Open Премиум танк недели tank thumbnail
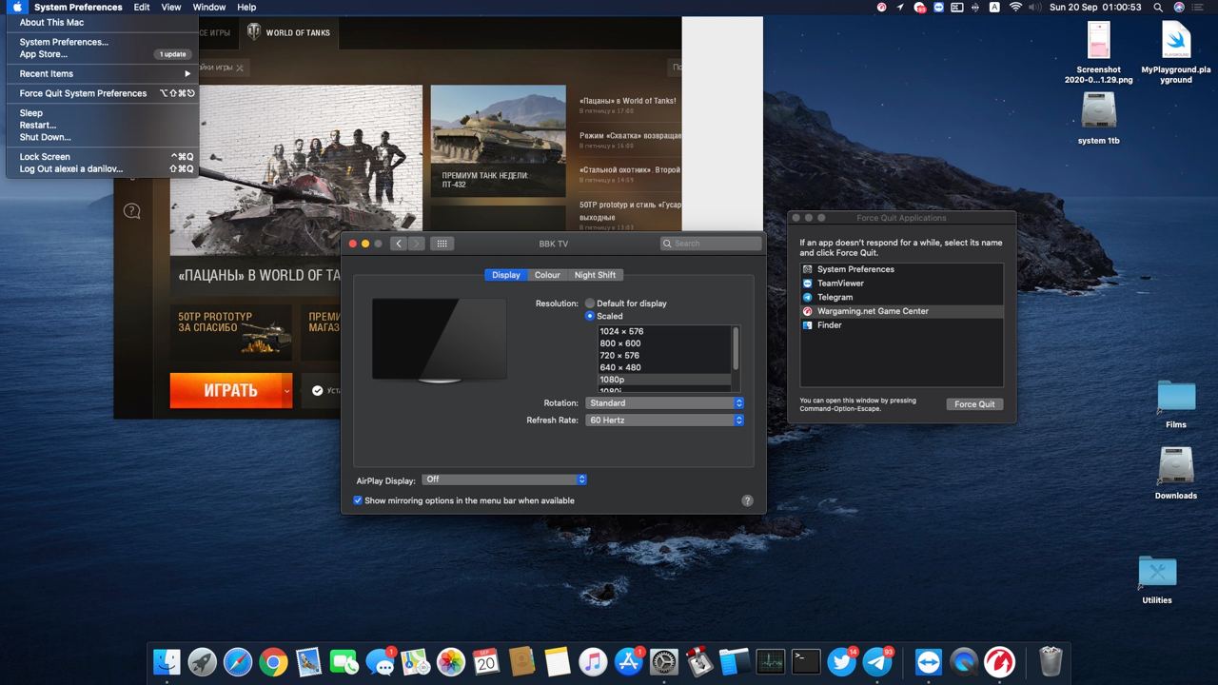 tap(498, 141)
